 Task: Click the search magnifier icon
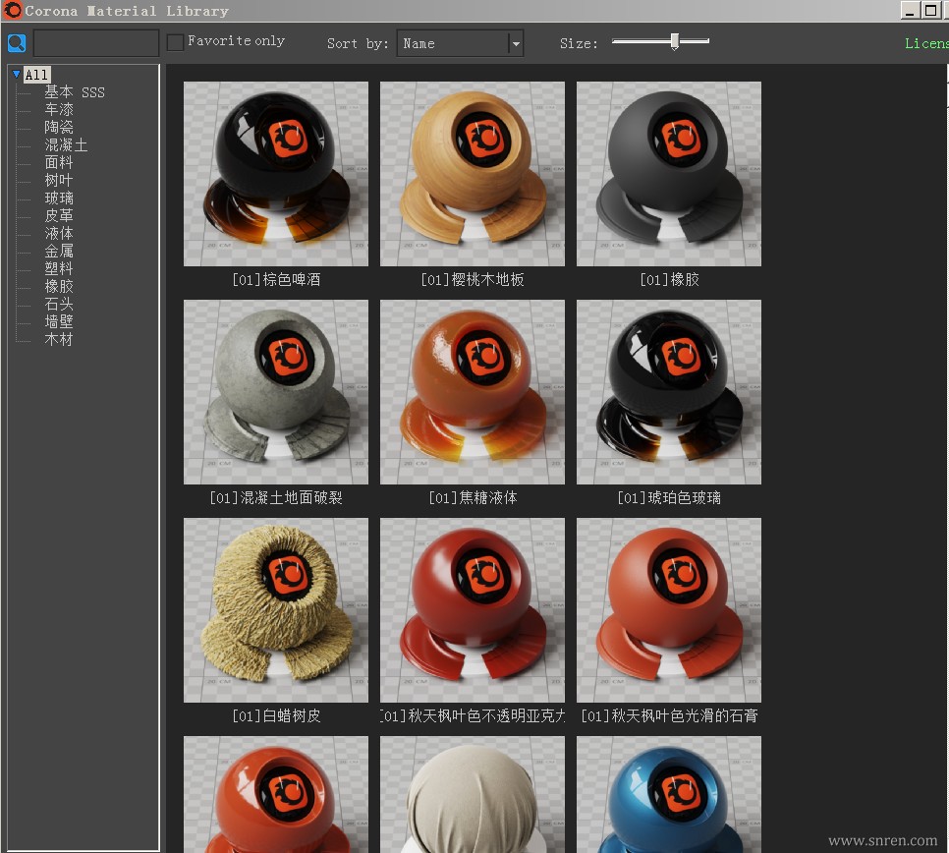[x=17, y=43]
